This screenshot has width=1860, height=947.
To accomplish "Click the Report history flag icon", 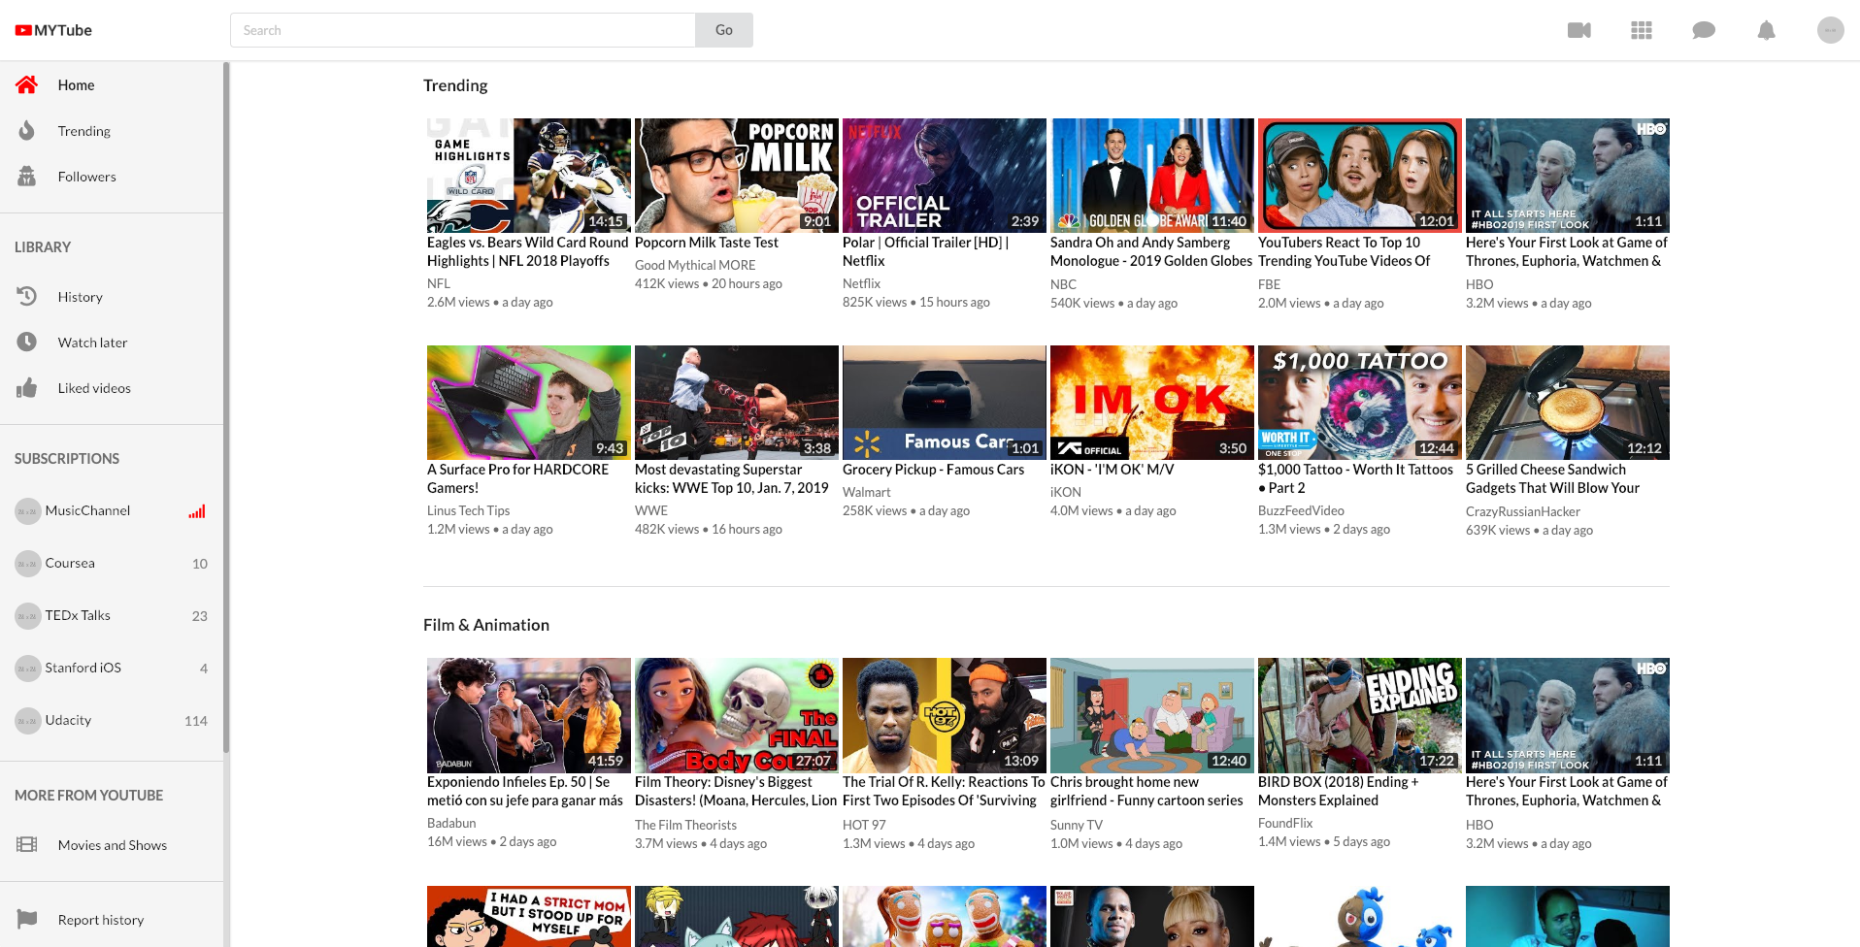I will [x=26, y=919].
